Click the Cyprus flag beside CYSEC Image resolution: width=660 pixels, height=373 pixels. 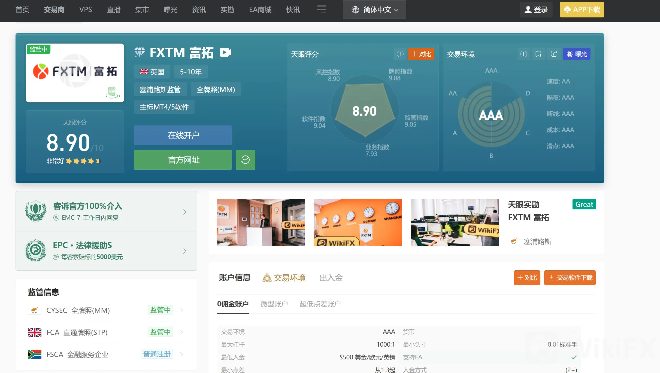[x=35, y=310]
